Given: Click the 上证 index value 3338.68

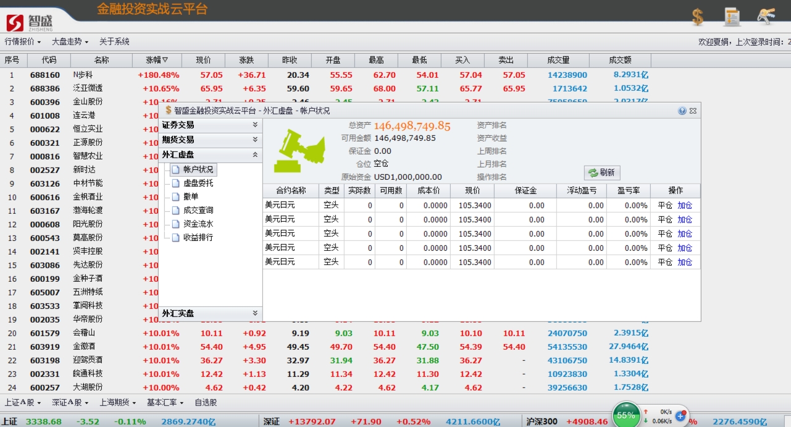Looking at the screenshot, I should [x=43, y=421].
